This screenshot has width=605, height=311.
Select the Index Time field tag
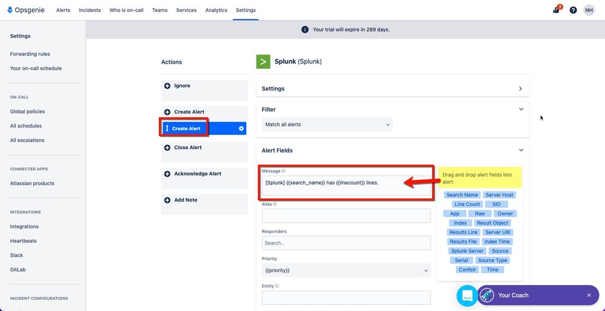coord(497,241)
